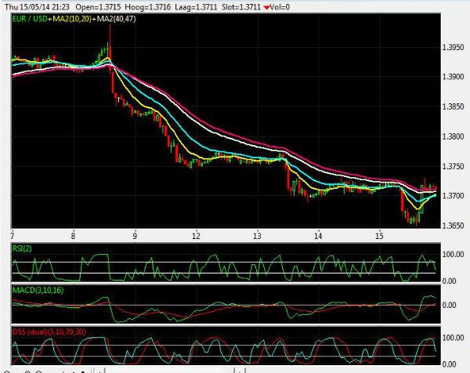Click the 0.00 scale value in DSS pane
This screenshot has width=470, height=373.
[450, 364]
